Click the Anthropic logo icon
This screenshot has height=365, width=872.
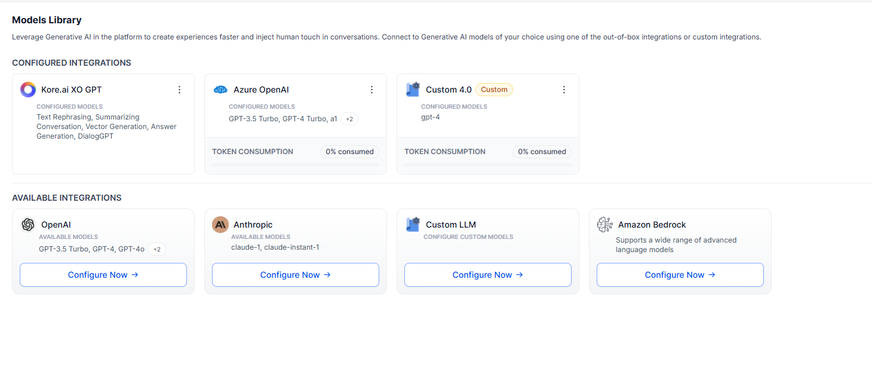220,224
